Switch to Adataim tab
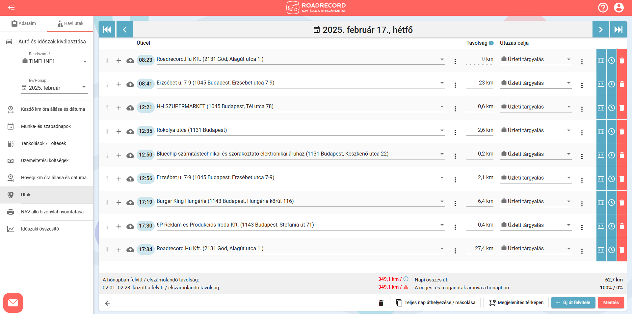The width and height of the screenshot is (632, 314). (x=23, y=23)
